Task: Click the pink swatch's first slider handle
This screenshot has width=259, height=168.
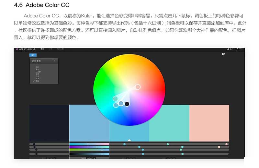Action: coord(226,144)
